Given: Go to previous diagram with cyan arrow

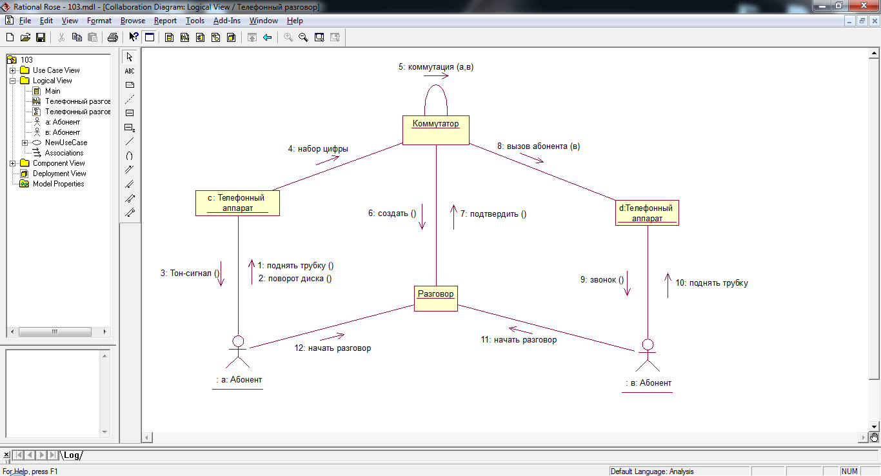Looking at the screenshot, I should (267, 37).
